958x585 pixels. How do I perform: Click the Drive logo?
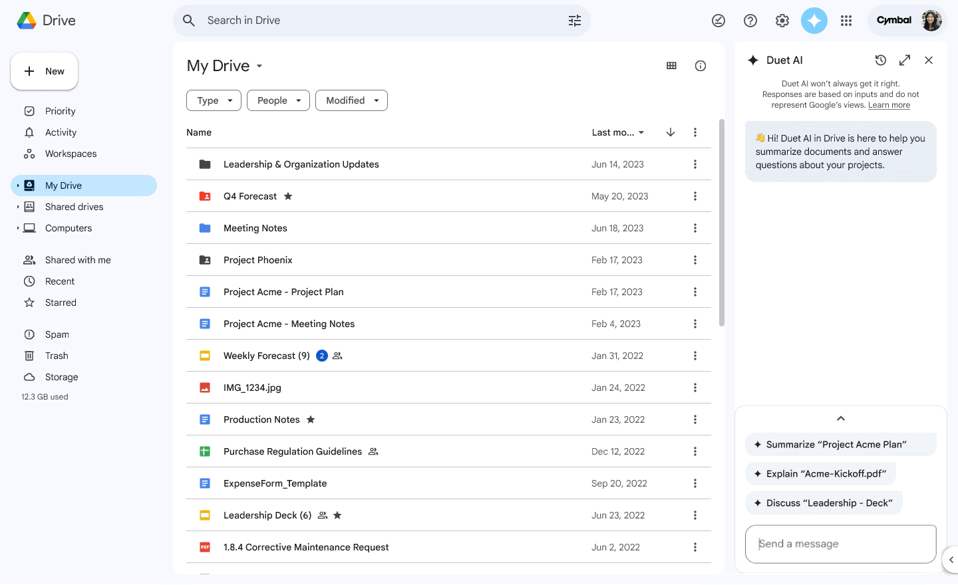pyautogui.click(x=46, y=21)
